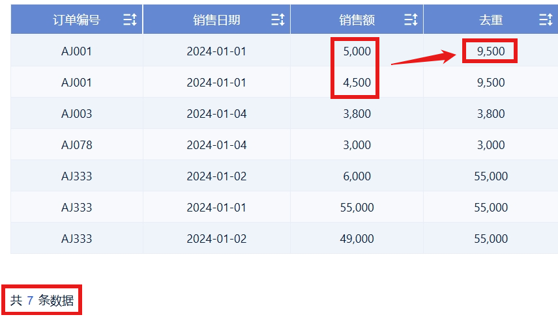This screenshot has width=558, height=317.
Task: Click date cell in AJ003 row
Action: (216, 114)
